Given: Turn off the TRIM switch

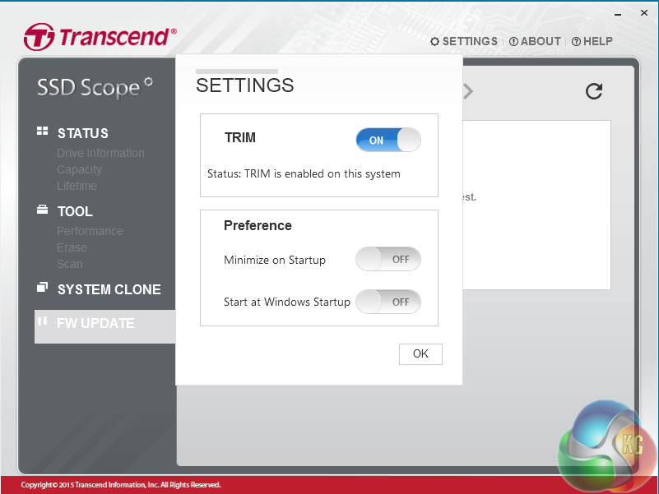Looking at the screenshot, I should click(388, 140).
